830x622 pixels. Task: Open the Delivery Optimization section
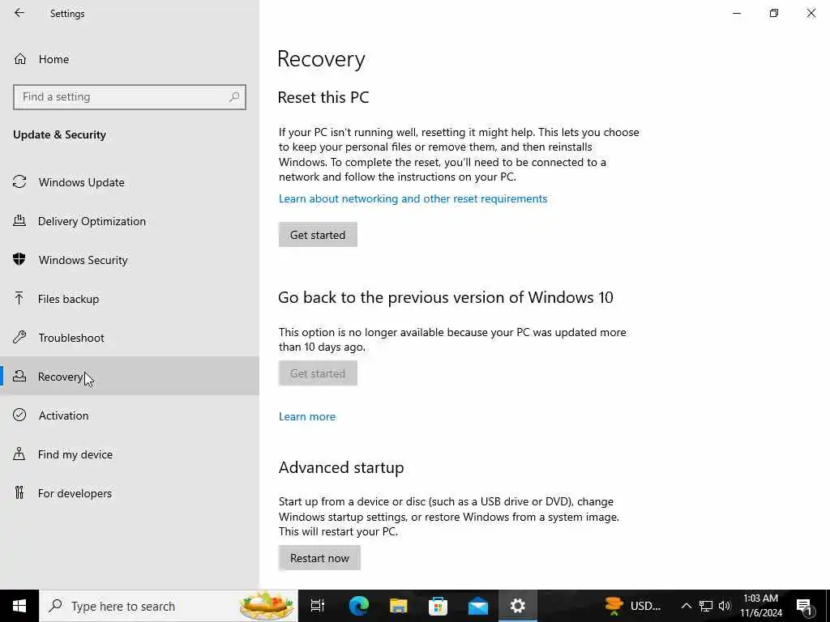pos(130,221)
